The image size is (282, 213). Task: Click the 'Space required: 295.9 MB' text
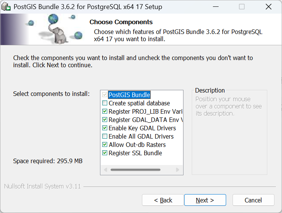coord(48,161)
